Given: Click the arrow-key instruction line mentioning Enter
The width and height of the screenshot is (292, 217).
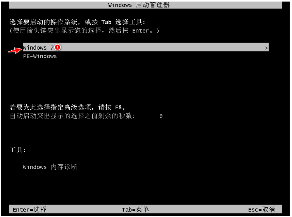Looking at the screenshot, I should tap(84, 31).
